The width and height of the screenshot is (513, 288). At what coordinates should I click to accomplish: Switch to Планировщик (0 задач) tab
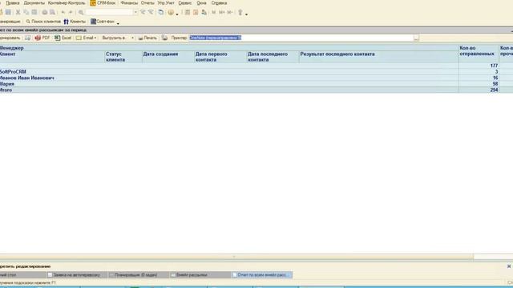139,275
